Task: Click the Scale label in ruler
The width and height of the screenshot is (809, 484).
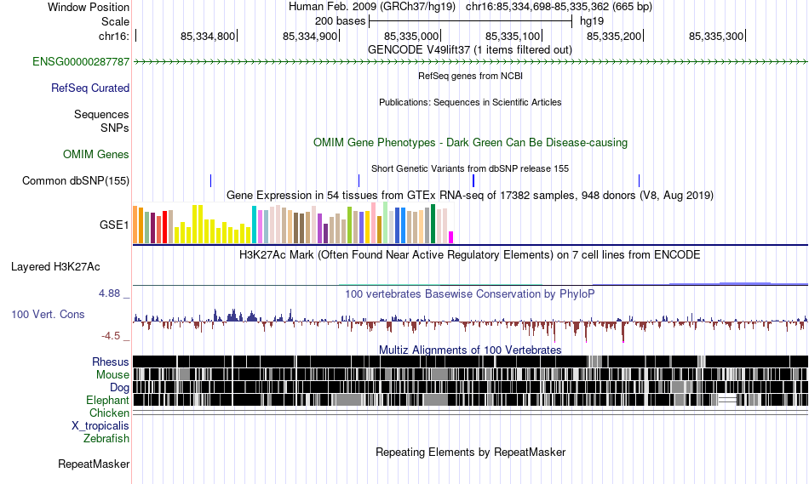Action: click(116, 21)
